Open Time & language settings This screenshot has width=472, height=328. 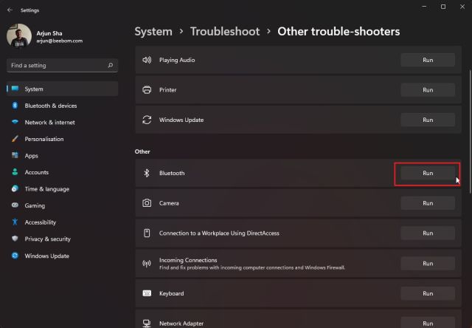(46, 189)
